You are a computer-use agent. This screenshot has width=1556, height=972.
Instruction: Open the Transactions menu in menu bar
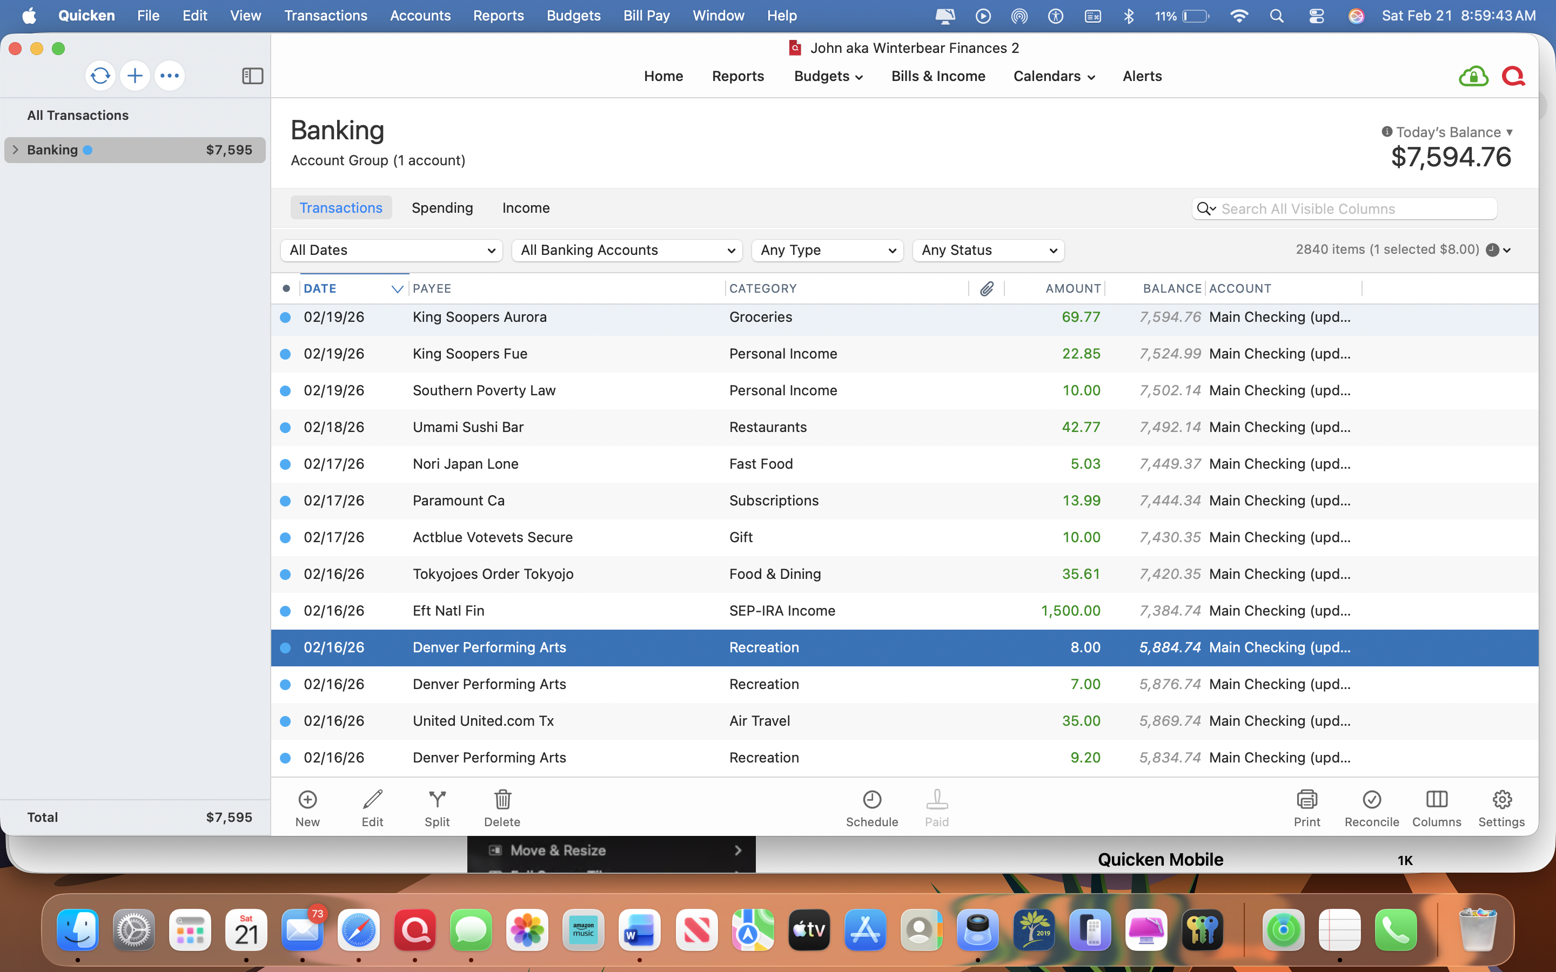(x=325, y=16)
